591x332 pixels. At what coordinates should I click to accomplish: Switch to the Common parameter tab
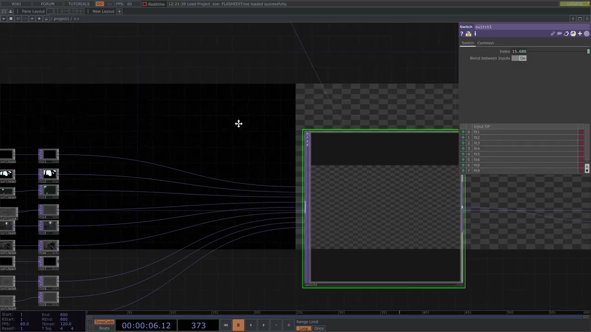(x=486, y=43)
